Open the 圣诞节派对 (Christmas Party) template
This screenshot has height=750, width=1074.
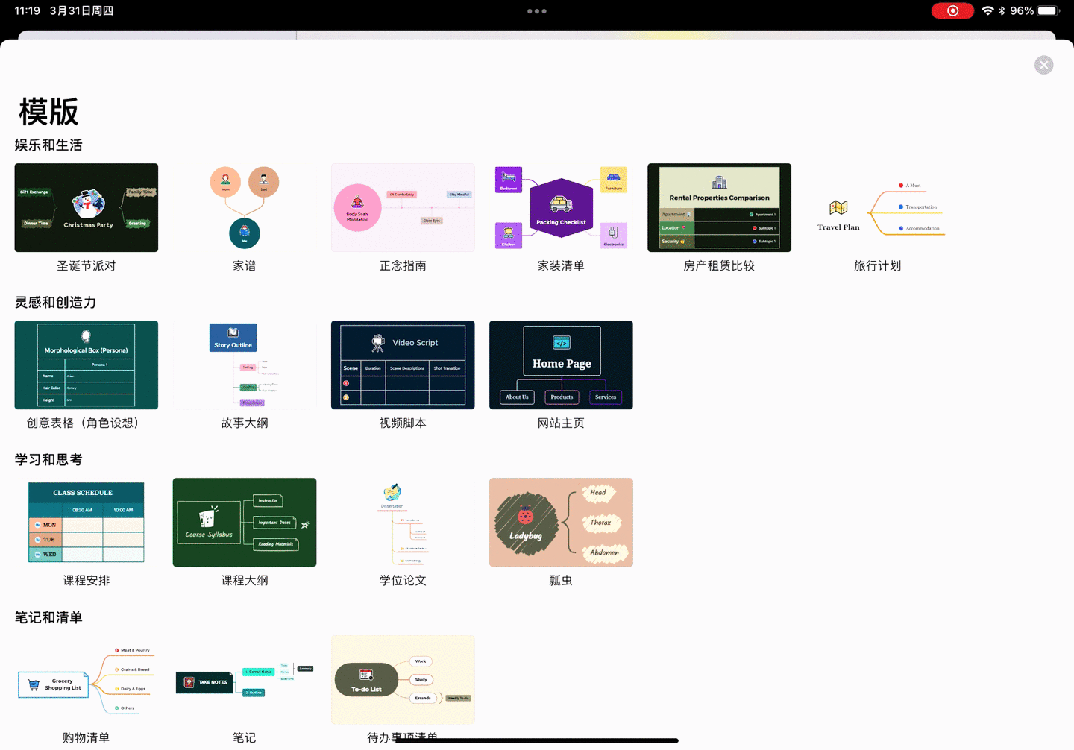point(86,207)
